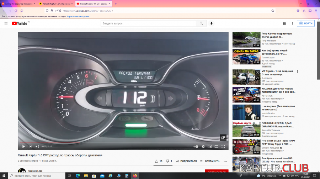Play the video
Viewport: 320px width, 179px height.
point(23,146)
